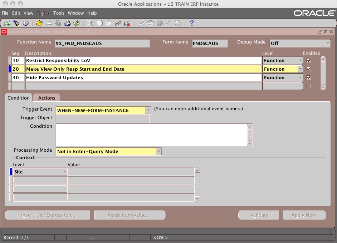The image size is (337, 243).
Task: Open the Help menu
Action: (92, 13)
